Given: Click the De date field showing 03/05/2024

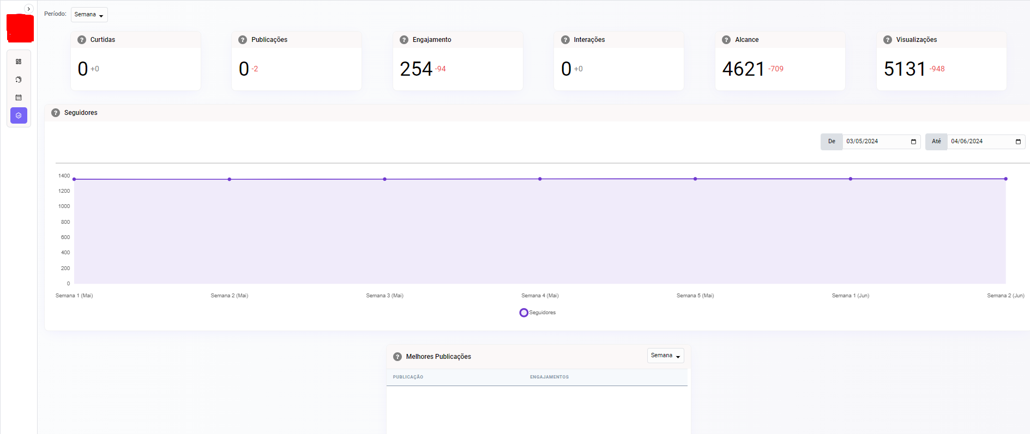Looking at the screenshot, I should (x=872, y=142).
